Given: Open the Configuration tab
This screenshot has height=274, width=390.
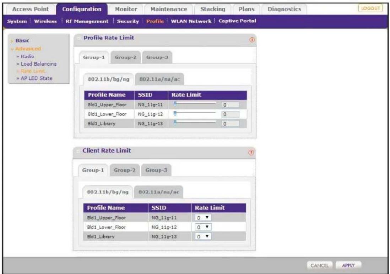Looking at the screenshot, I should [x=82, y=9].
